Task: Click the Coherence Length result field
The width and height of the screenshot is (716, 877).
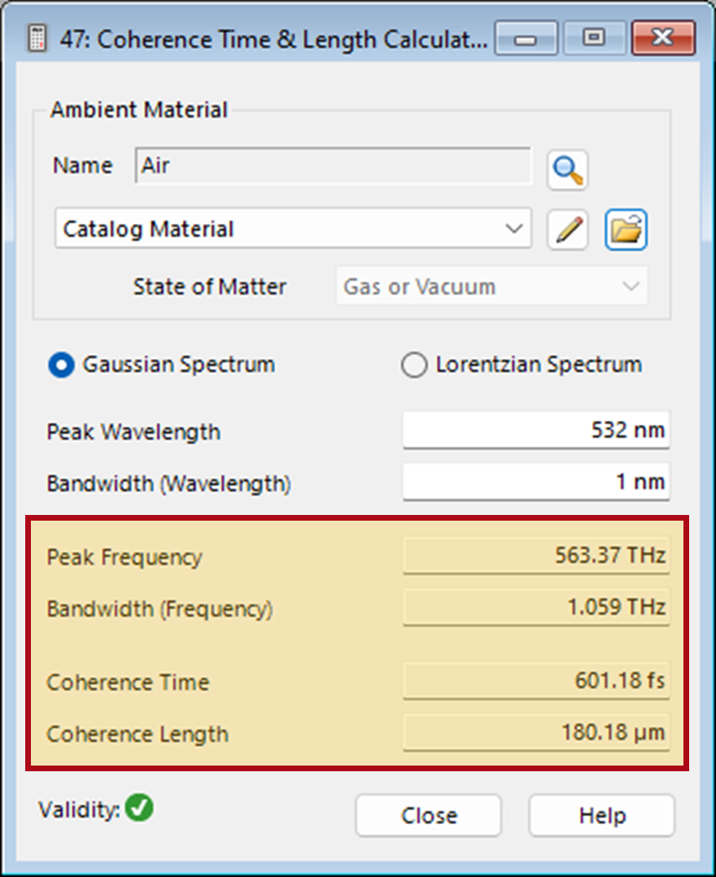Action: [536, 732]
